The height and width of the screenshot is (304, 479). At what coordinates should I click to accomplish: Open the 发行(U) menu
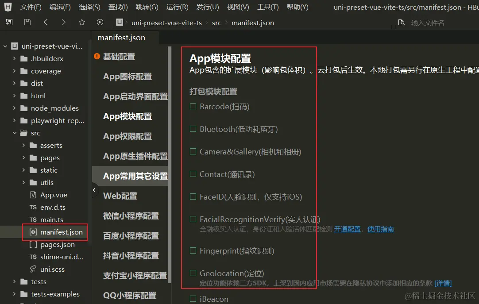[x=208, y=7]
